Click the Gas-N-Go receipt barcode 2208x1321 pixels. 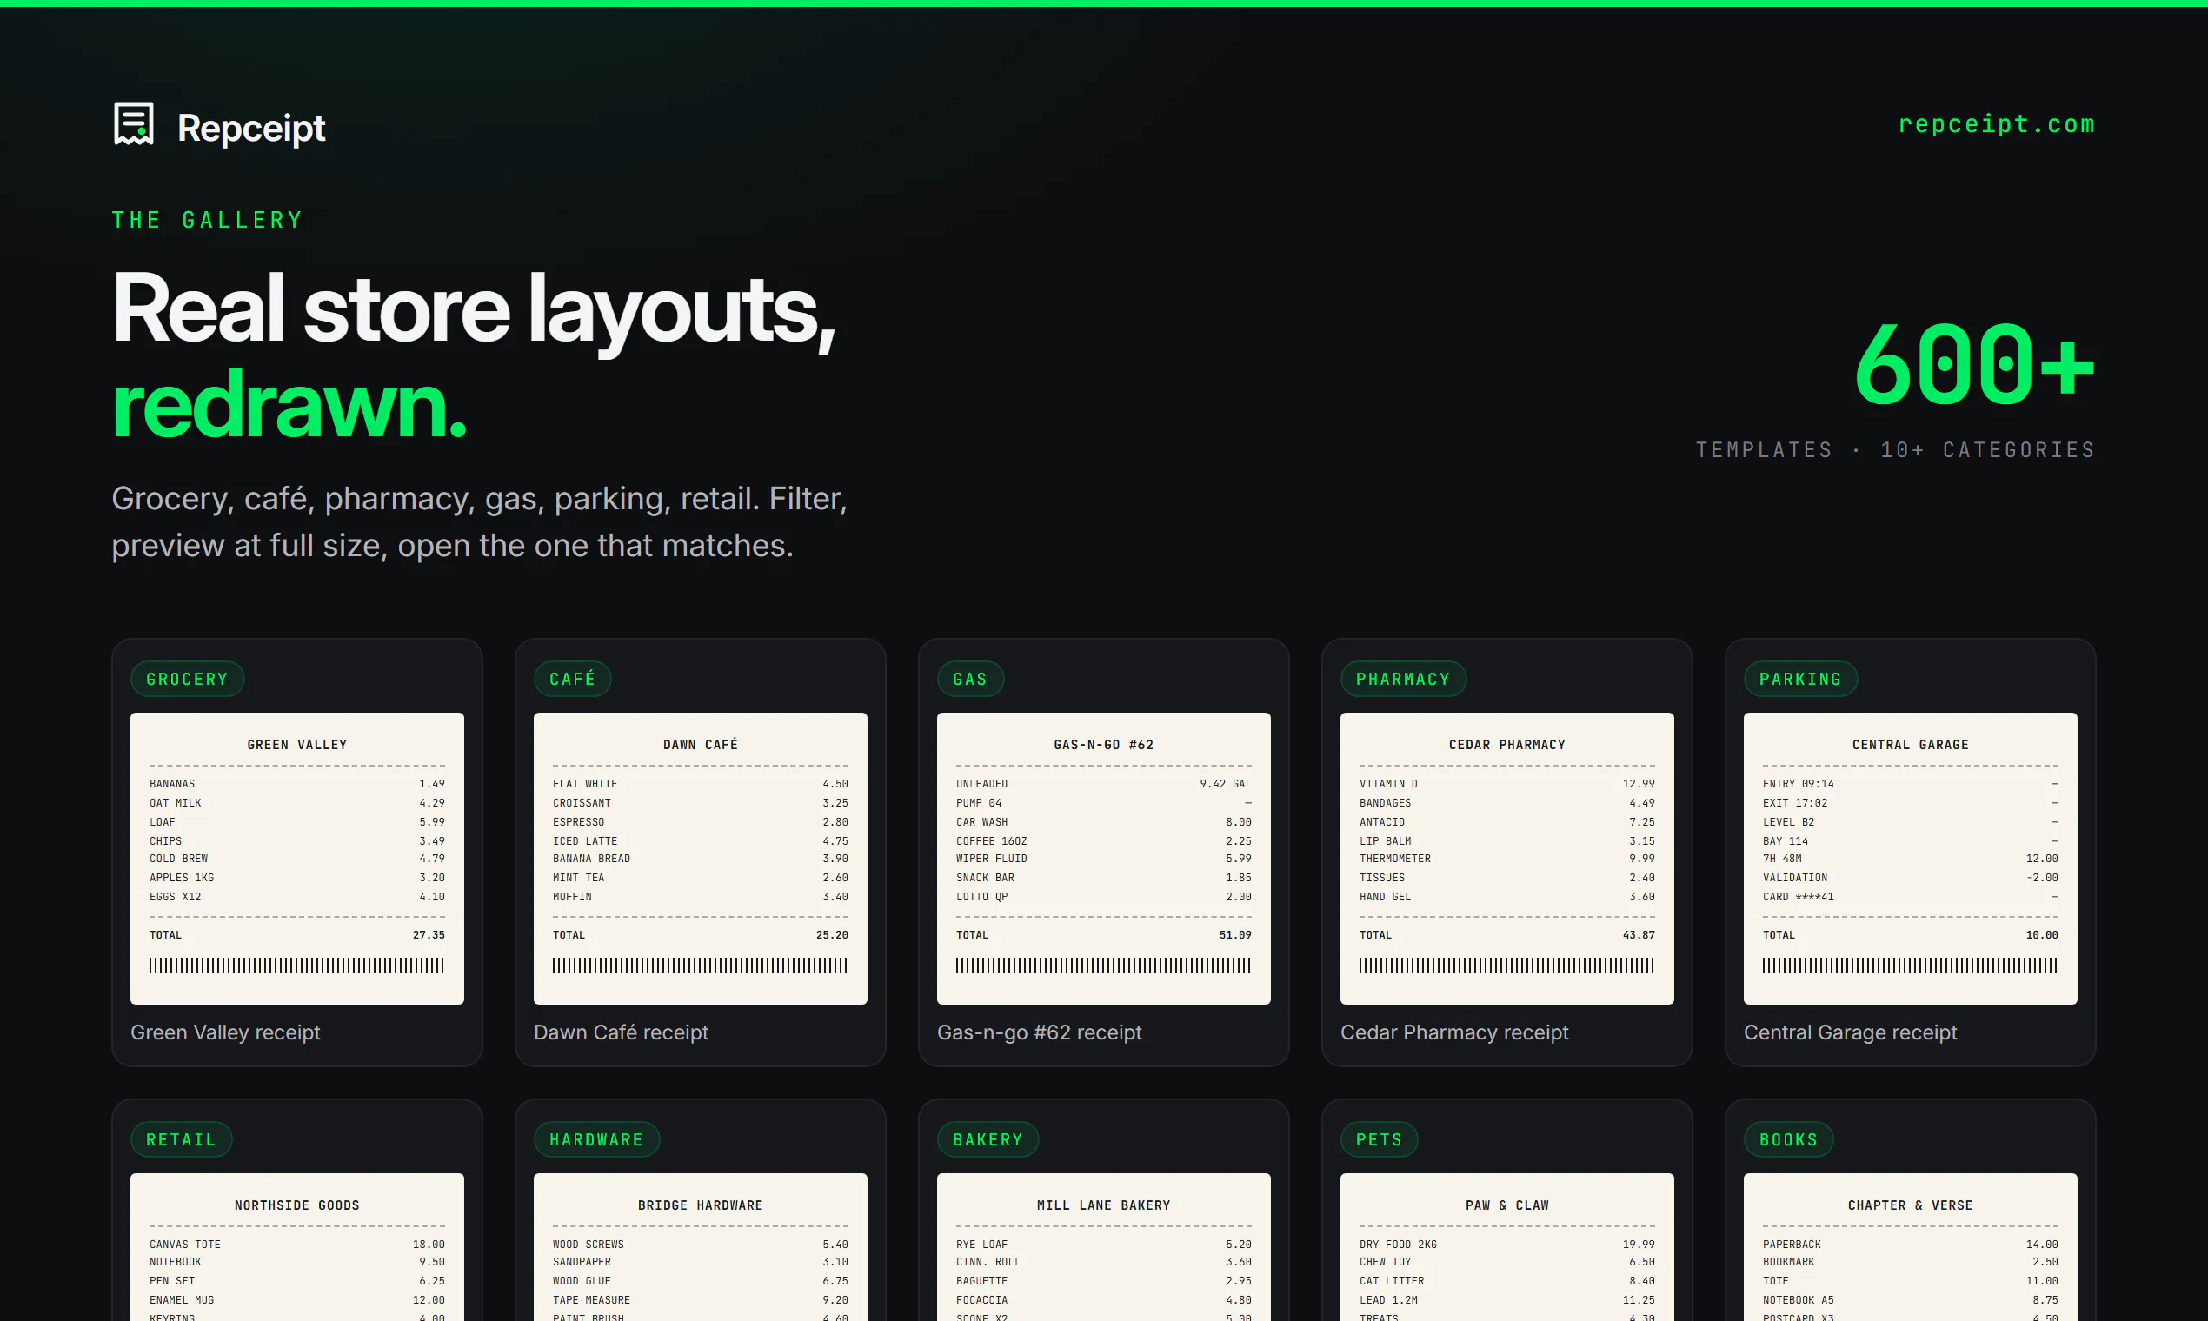click(1104, 966)
